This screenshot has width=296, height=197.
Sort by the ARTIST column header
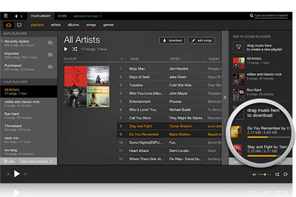pyautogui.click(x=175, y=59)
